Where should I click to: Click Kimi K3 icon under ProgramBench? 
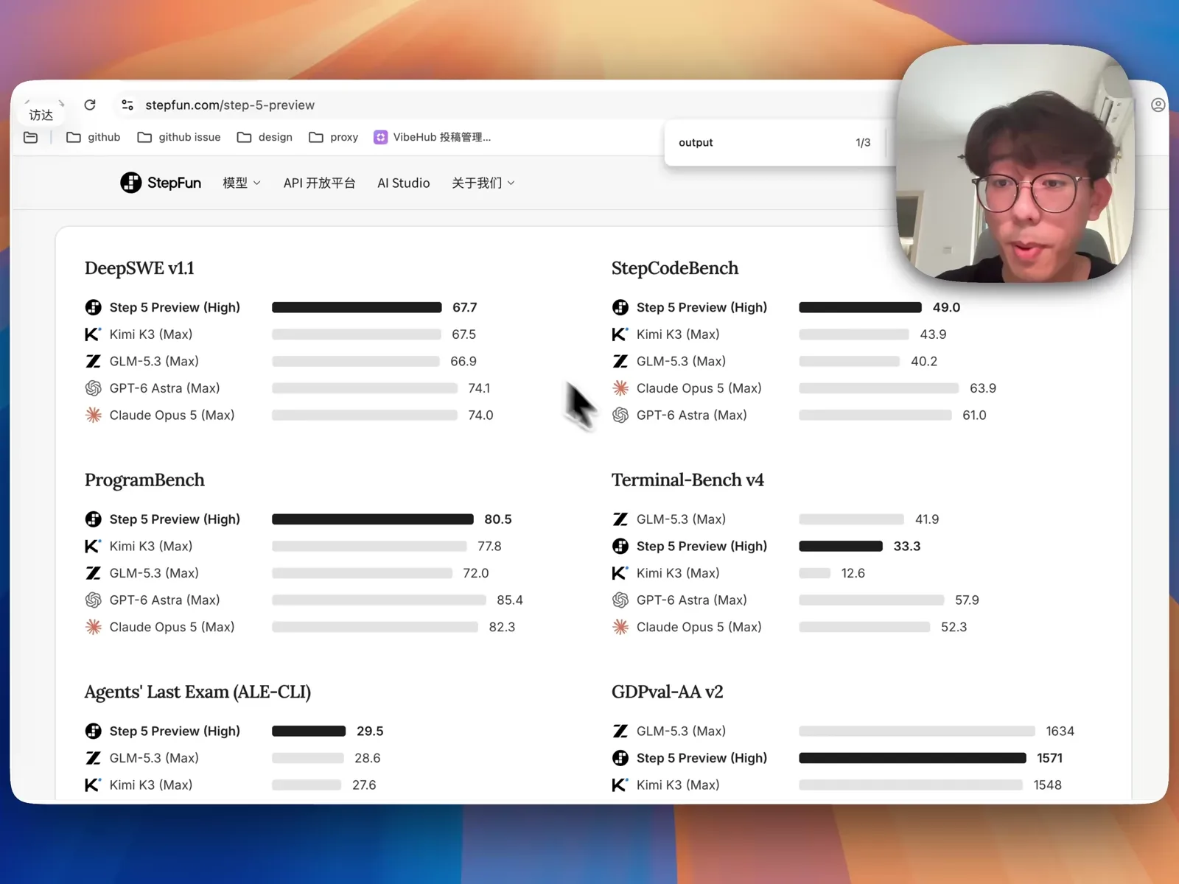coord(93,546)
